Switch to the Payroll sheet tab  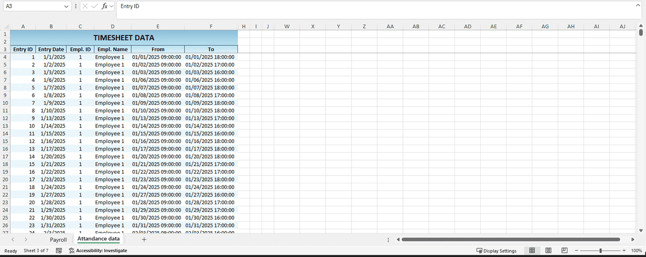click(58, 239)
